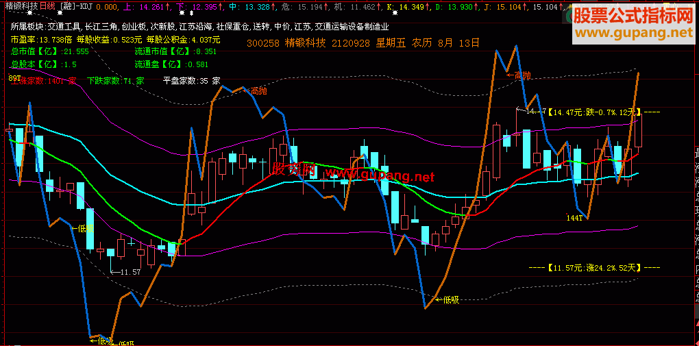Viewport: 699px width, 346px height.
Task: Click the 高抛 marker next to 14.47 peak
Action: [x=522, y=76]
